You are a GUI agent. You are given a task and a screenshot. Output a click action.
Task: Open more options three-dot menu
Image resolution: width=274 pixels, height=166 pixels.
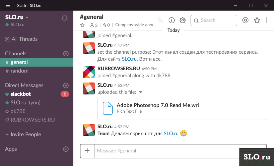(x=267, y=20)
